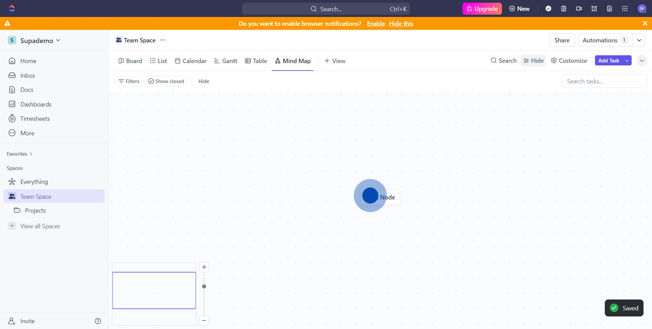Open Automations button
The image size is (652, 329).
click(605, 40)
